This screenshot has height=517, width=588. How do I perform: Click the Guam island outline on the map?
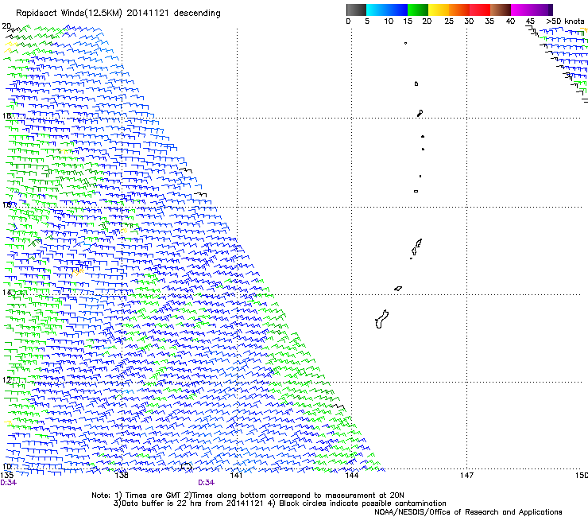(x=381, y=319)
